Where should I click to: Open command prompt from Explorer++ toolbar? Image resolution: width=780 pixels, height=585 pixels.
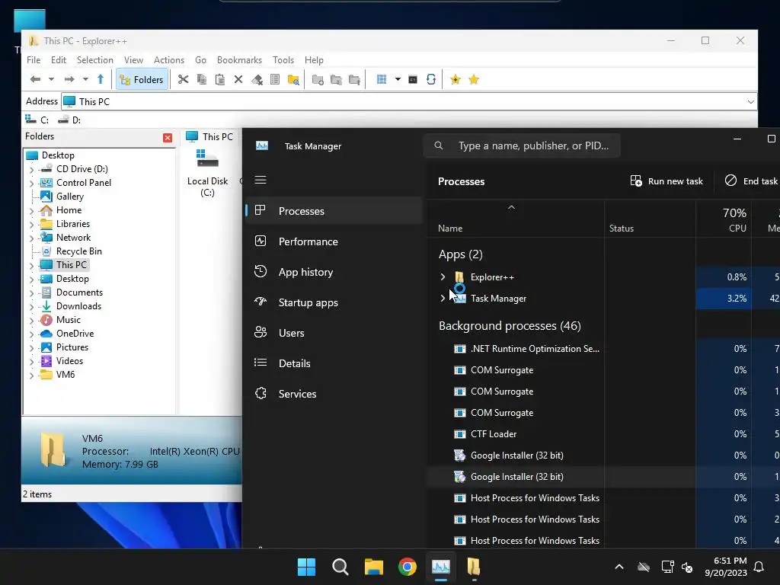coord(413,79)
